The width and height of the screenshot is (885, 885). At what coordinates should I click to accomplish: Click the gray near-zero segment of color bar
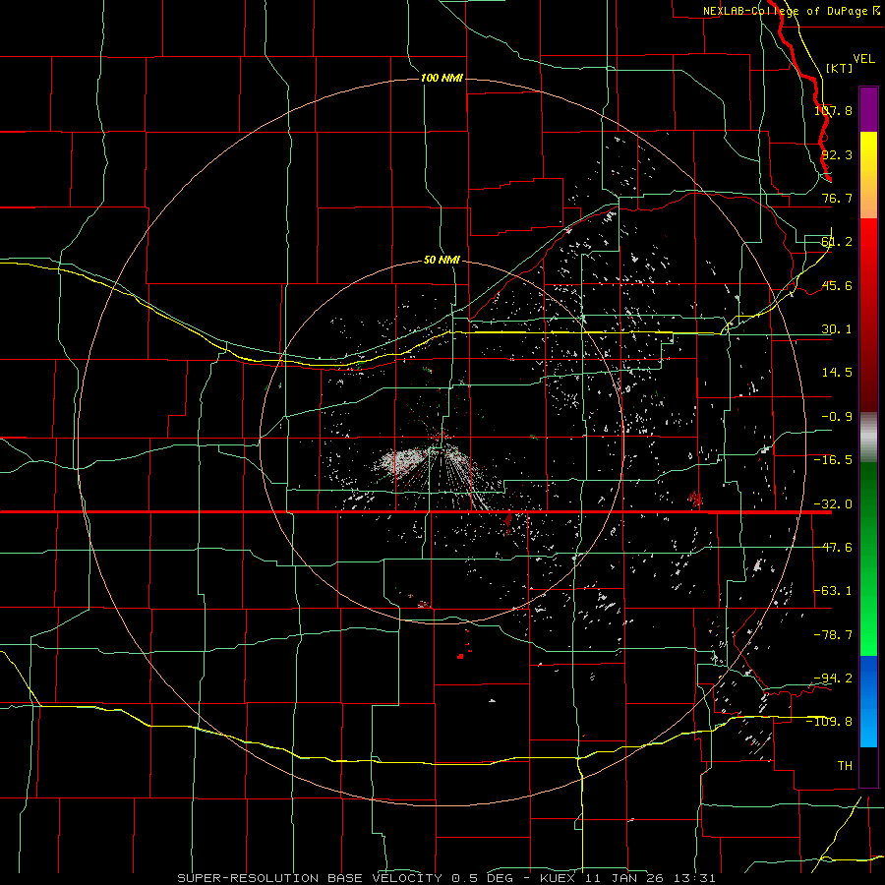coord(868,438)
